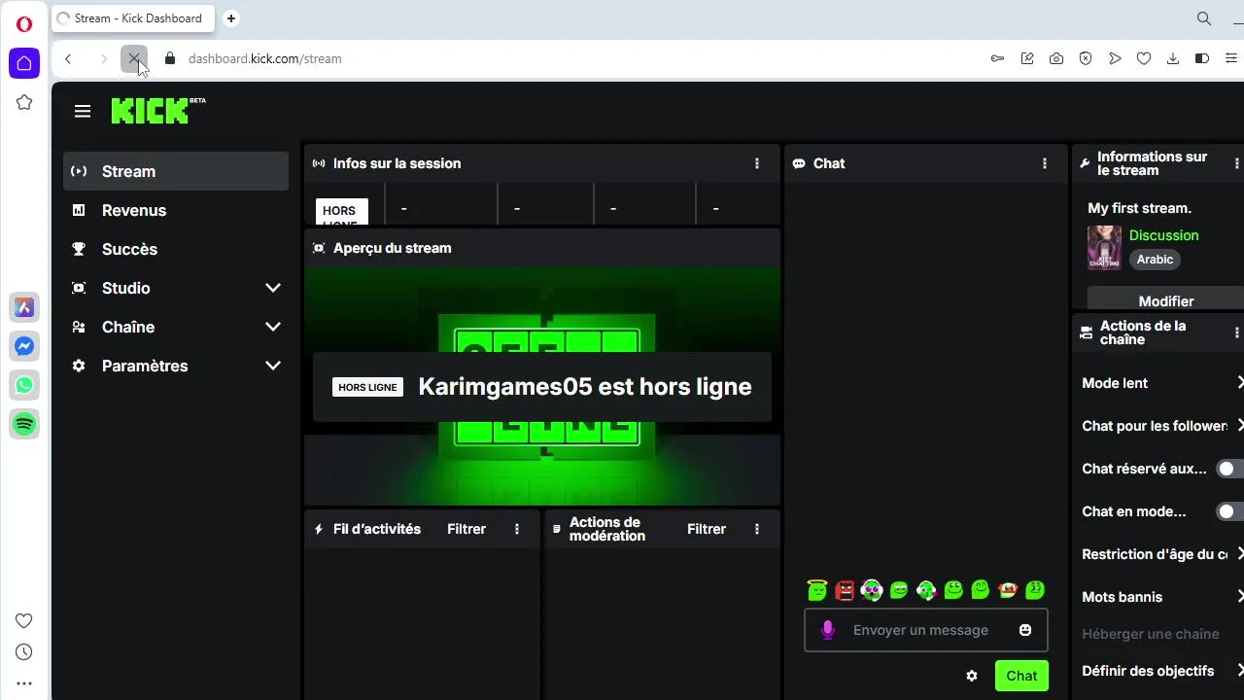Click the Arabic language tag
This screenshot has width=1244, height=700.
click(1155, 260)
